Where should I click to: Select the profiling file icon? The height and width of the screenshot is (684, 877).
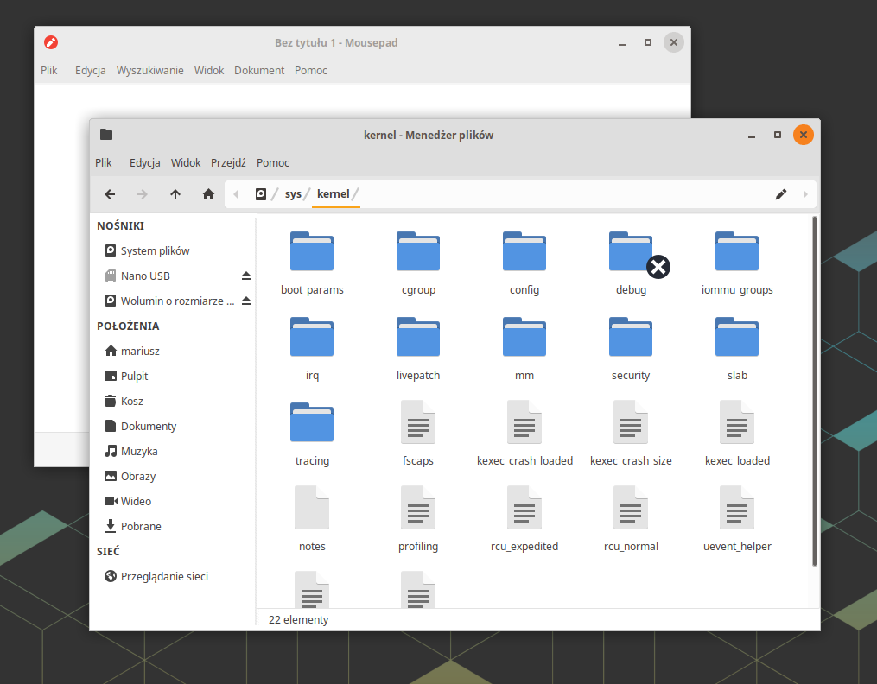point(418,508)
